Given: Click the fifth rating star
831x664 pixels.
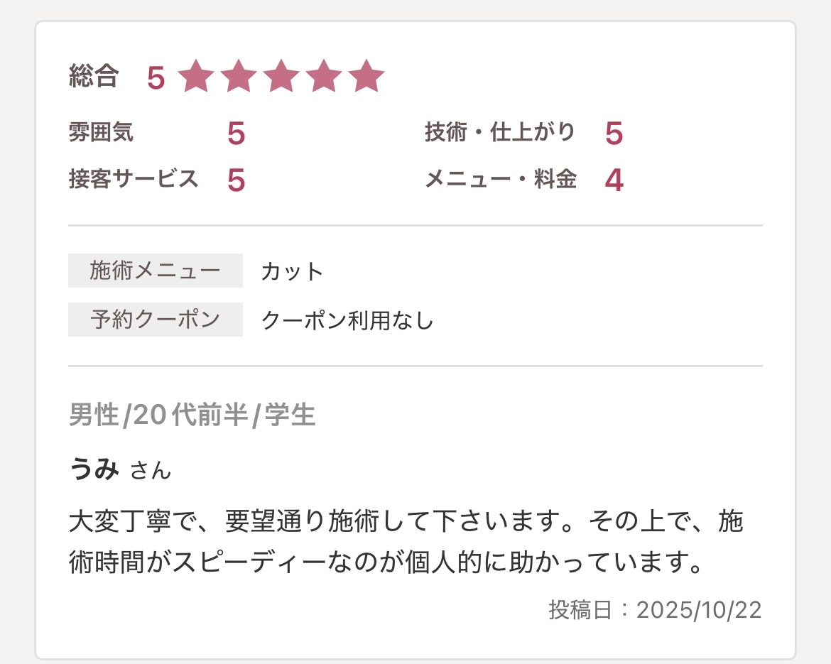Looking at the screenshot, I should (x=366, y=77).
